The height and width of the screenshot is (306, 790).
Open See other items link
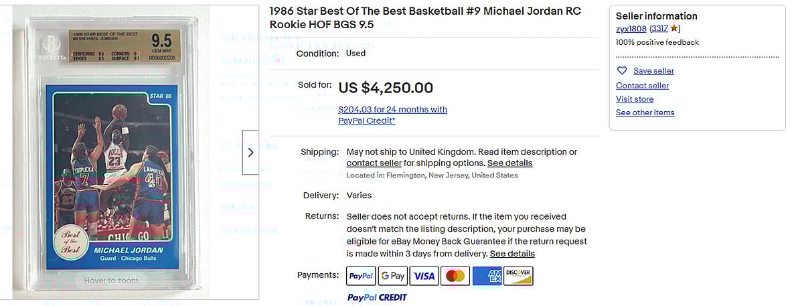645,112
